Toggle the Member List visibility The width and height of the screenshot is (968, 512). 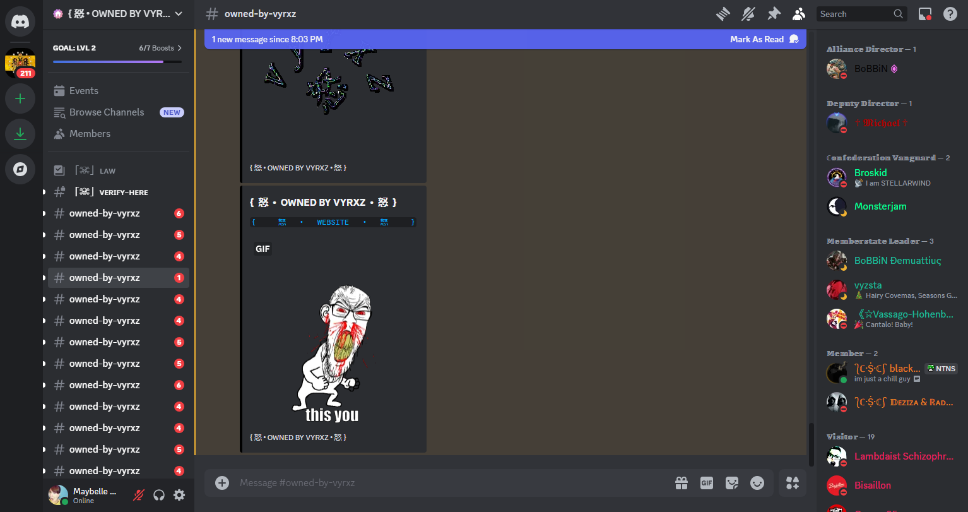click(799, 14)
